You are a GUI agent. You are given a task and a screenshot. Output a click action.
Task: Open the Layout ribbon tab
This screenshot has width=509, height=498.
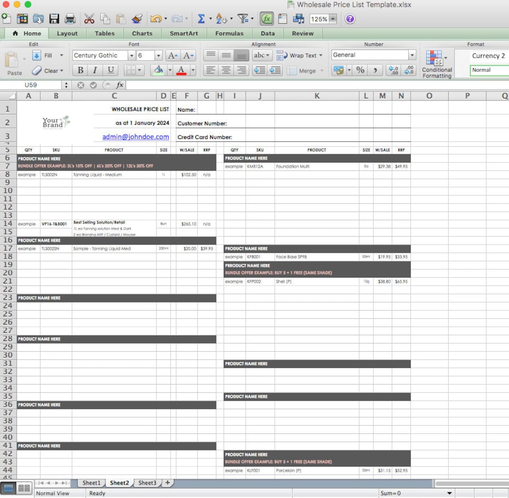(67, 33)
